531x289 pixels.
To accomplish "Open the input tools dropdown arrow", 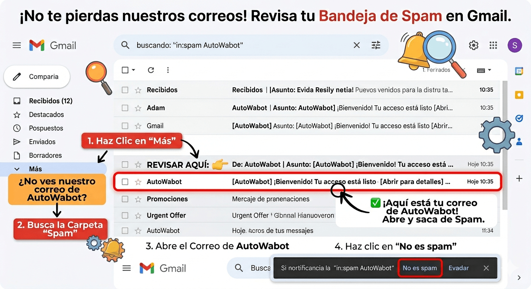I will coord(490,70).
